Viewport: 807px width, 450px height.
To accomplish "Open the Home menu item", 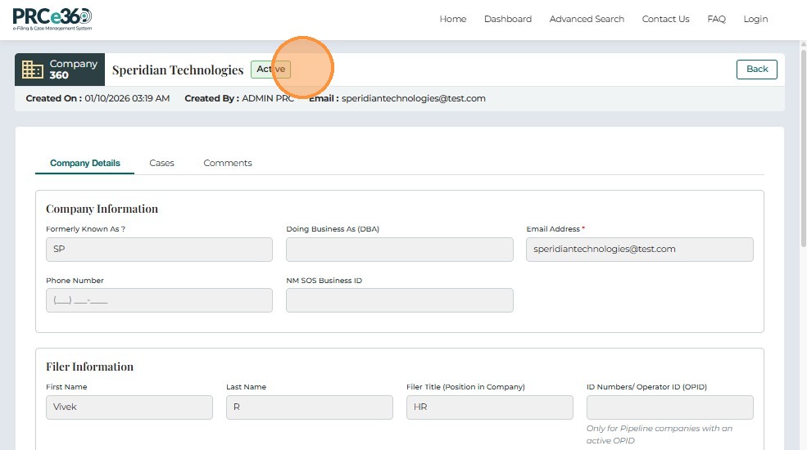I will (452, 19).
